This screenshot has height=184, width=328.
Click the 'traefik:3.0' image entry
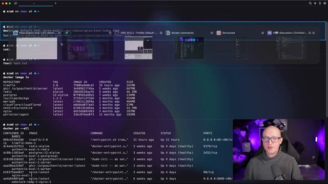click(x=38, y=140)
